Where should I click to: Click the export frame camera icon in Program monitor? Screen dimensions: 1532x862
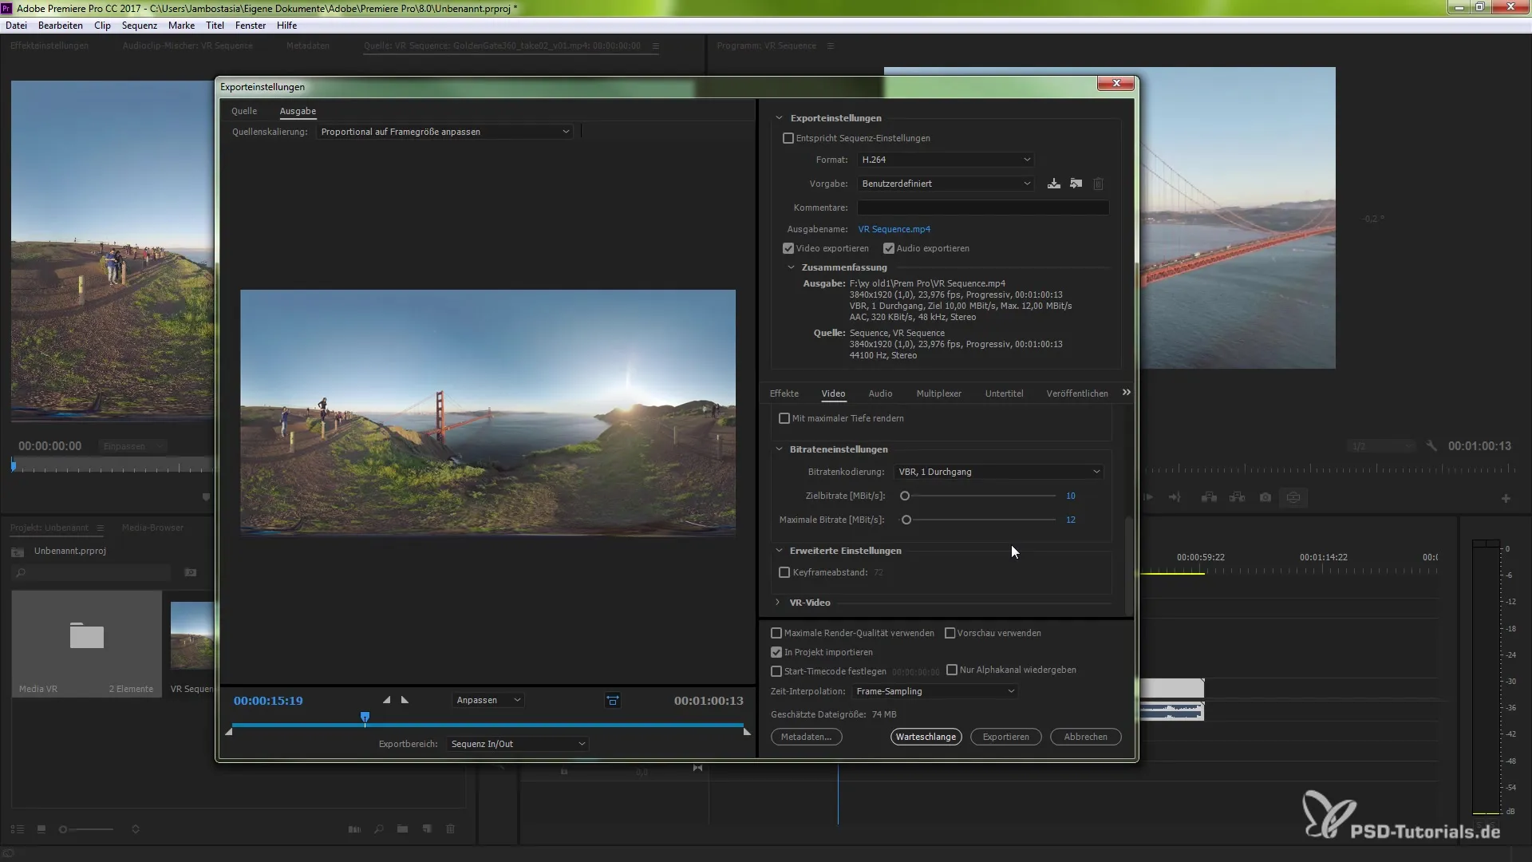(1265, 497)
